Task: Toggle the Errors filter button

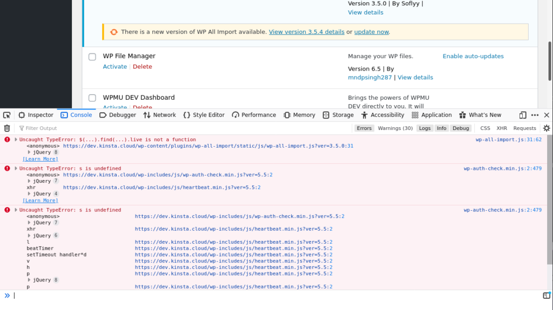Action: pyautogui.click(x=364, y=128)
